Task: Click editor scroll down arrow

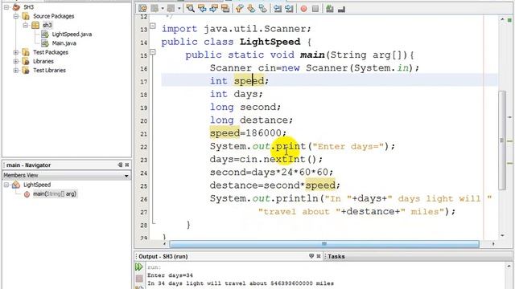Action: point(502,235)
